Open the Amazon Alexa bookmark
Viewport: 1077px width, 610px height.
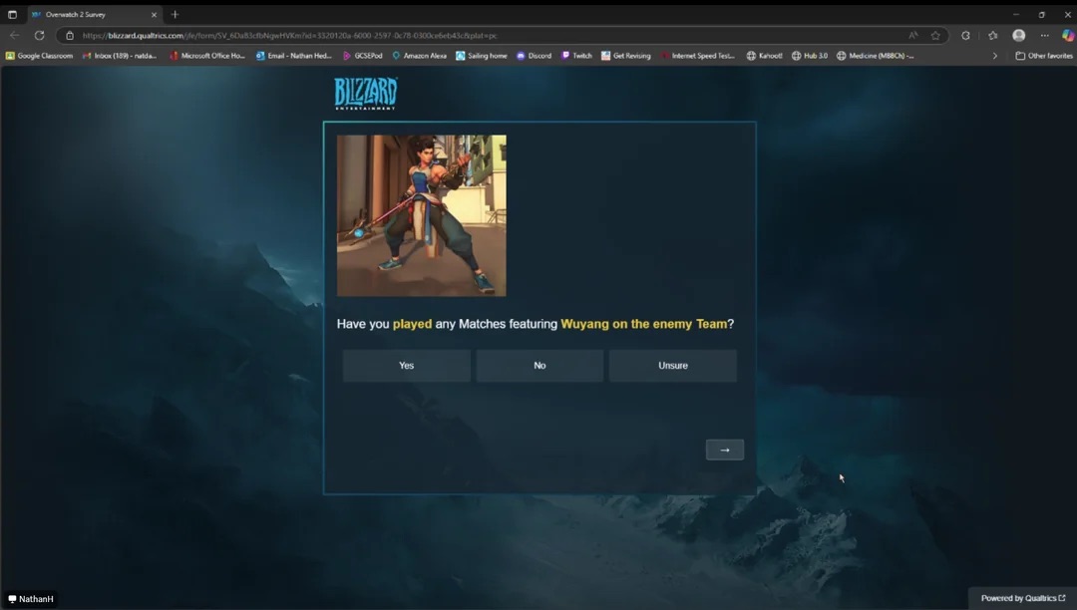point(419,56)
